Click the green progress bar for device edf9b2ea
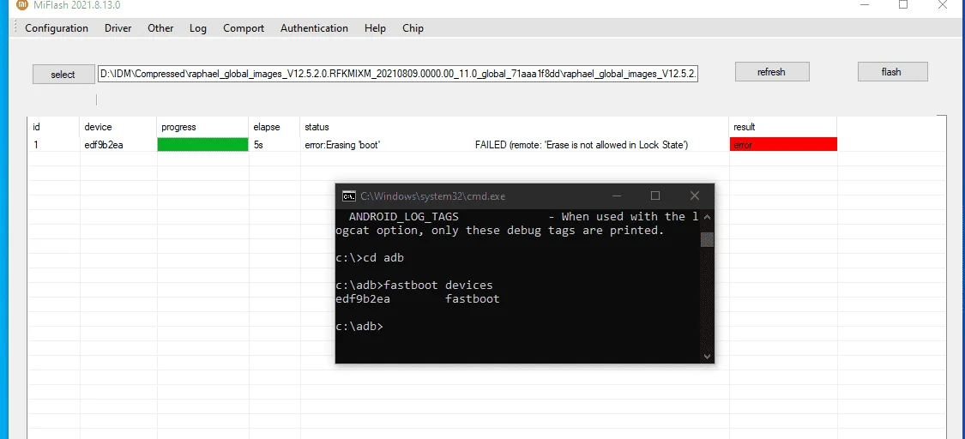Image resolution: width=965 pixels, height=439 pixels. 202,145
